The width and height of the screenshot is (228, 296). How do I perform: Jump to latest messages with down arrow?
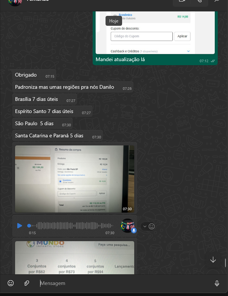pos(213,260)
